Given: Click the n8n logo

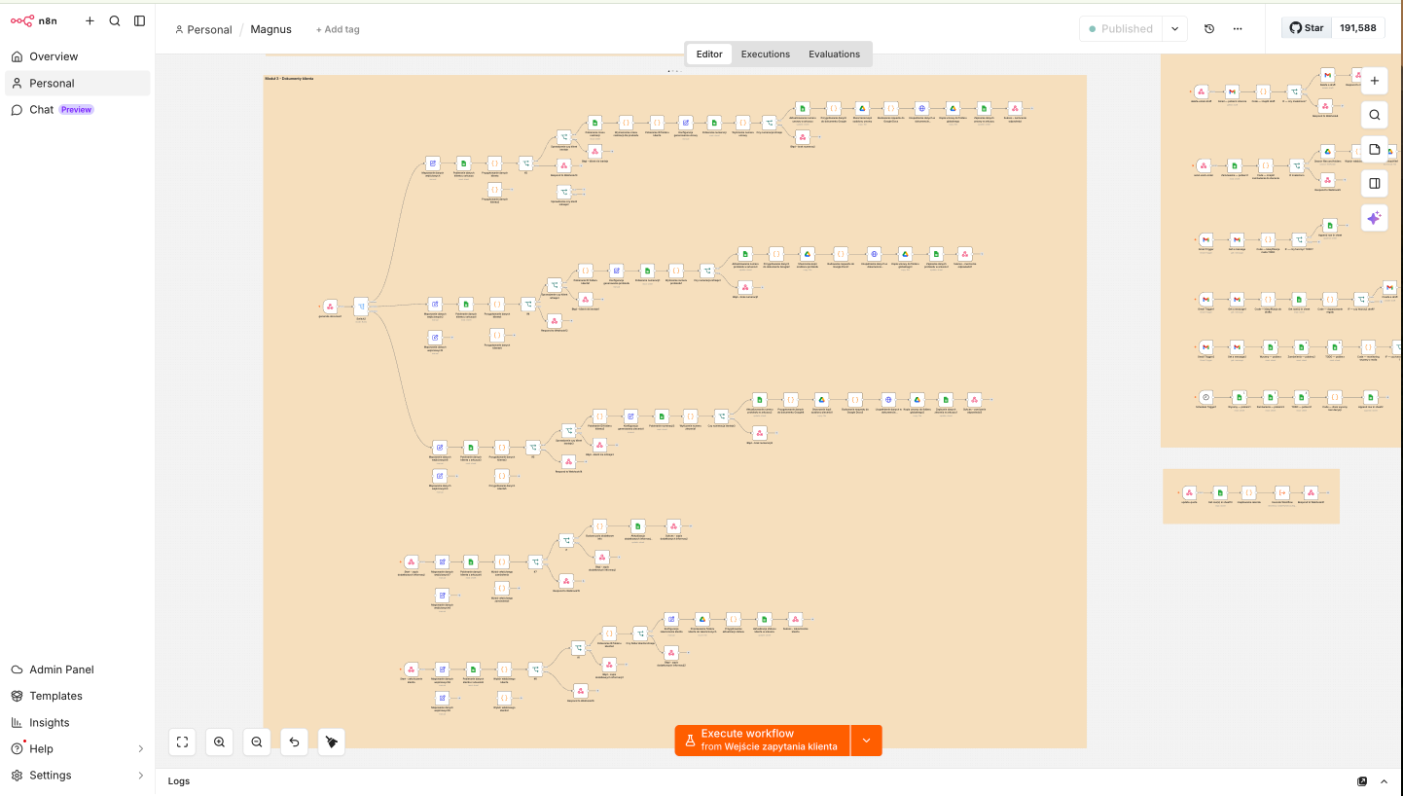Looking at the screenshot, I should [34, 20].
